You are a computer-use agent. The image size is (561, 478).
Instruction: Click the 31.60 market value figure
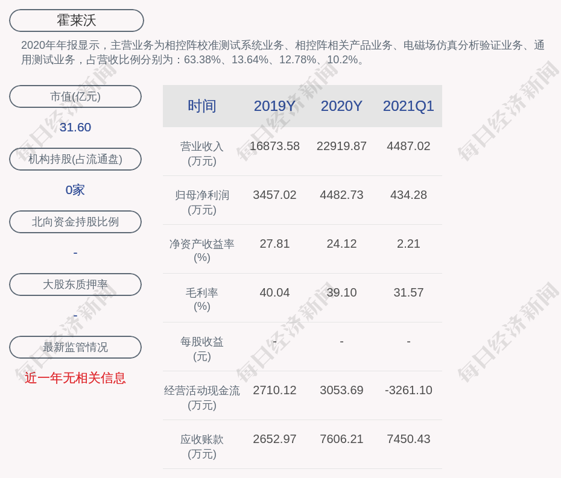click(x=75, y=127)
